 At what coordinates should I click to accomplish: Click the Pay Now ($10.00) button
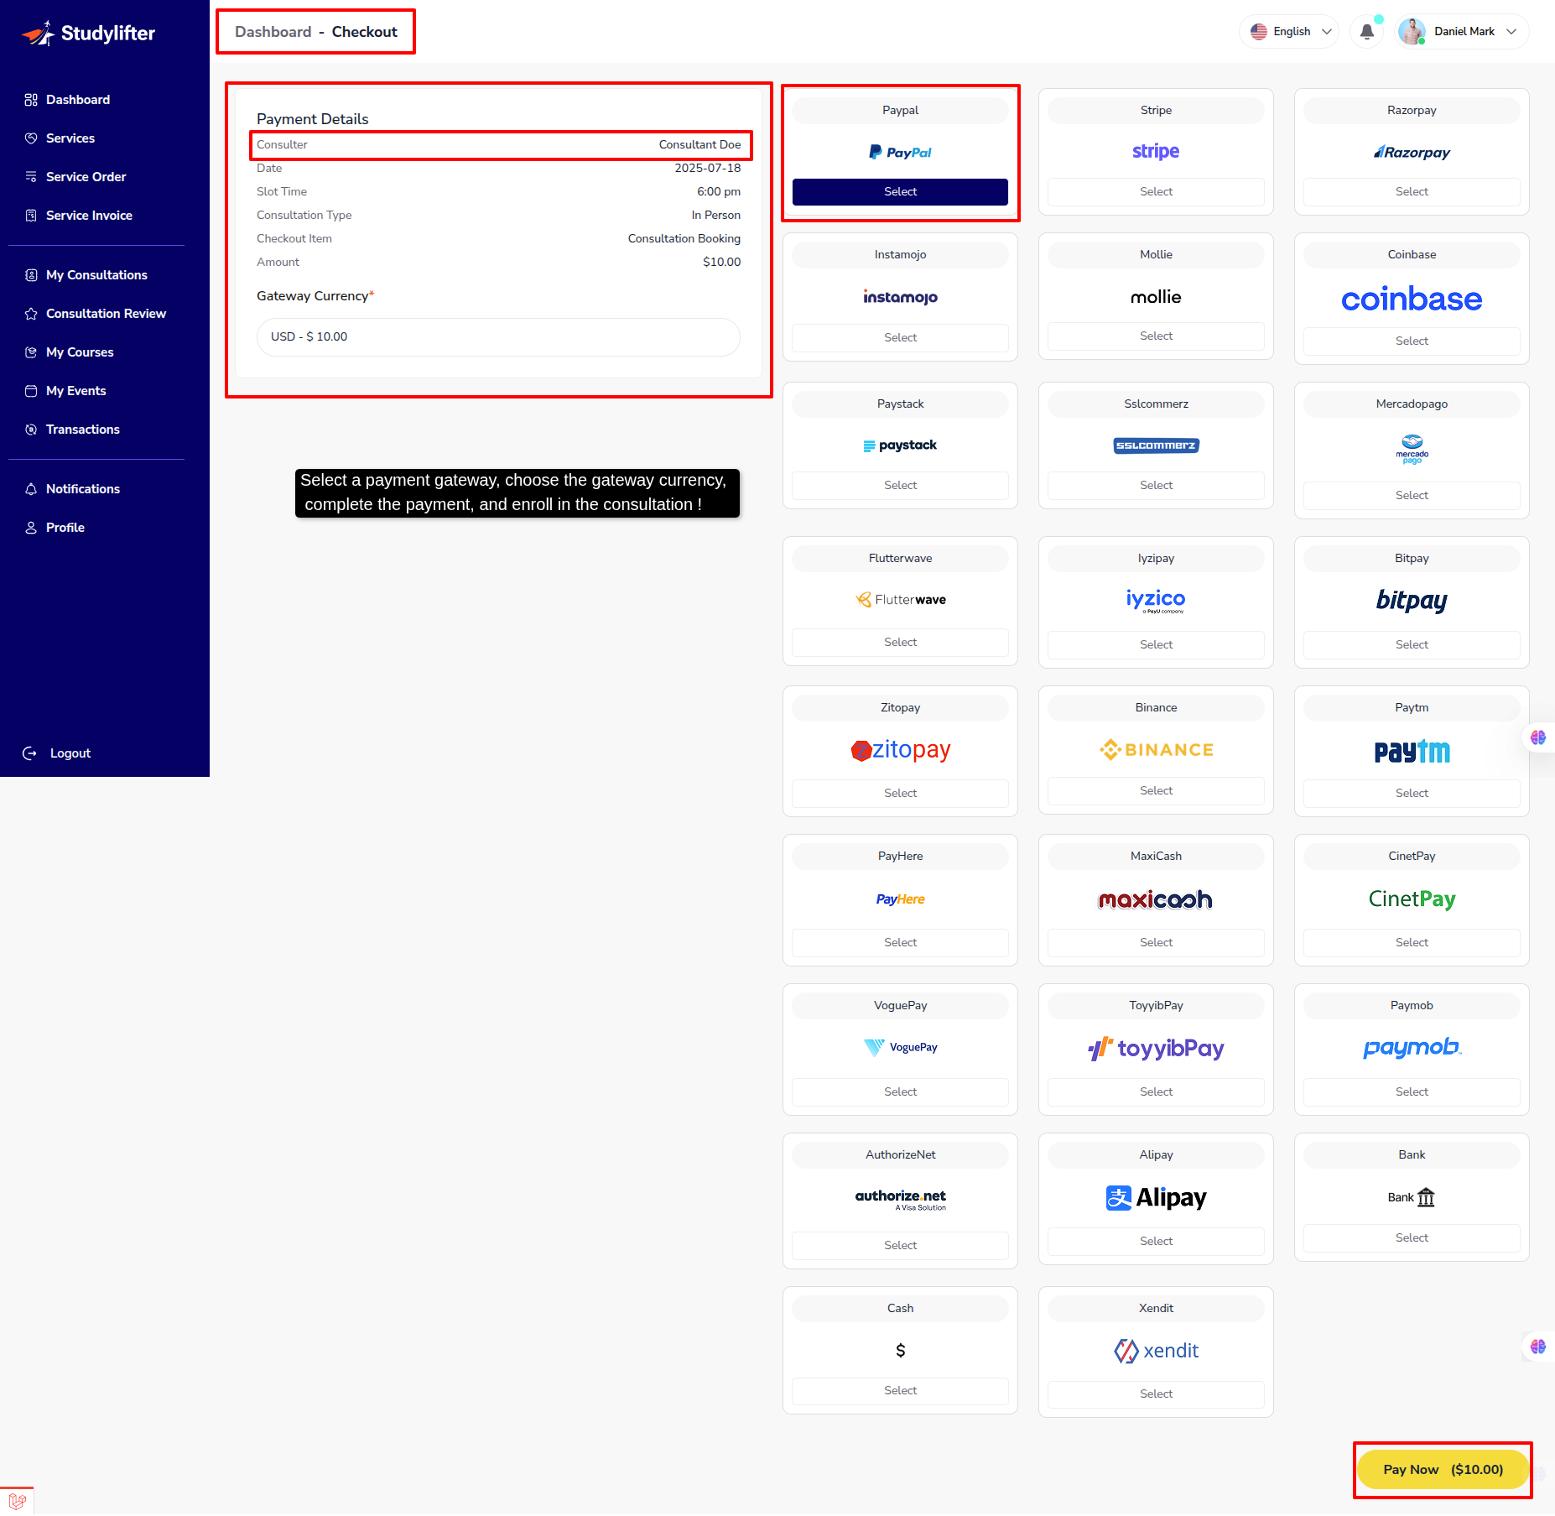click(x=1443, y=1470)
